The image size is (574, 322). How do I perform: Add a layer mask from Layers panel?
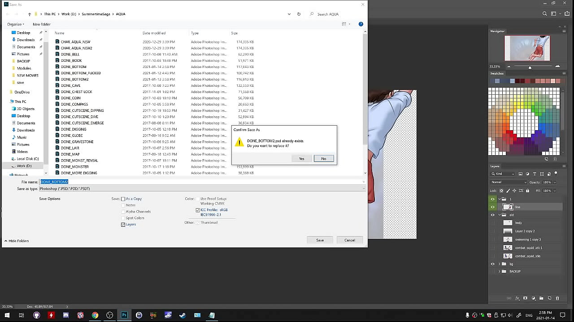pyautogui.click(x=525, y=298)
